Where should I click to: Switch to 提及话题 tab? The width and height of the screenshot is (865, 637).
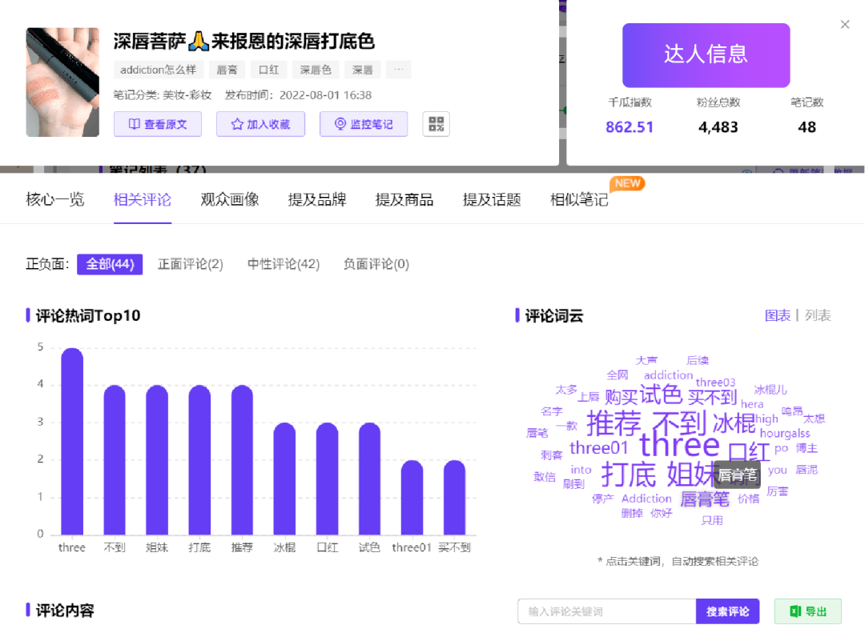492,199
